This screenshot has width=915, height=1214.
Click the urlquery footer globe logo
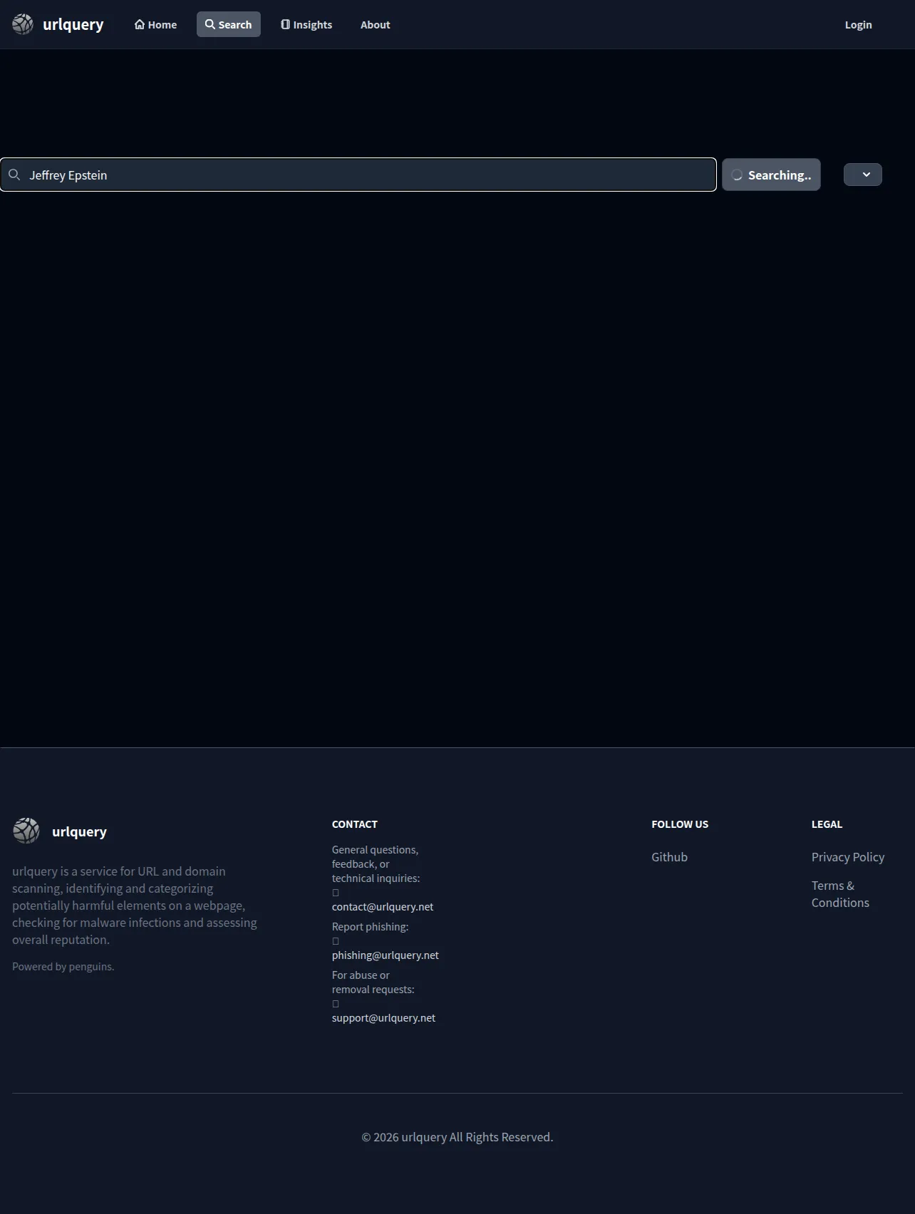[26, 831]
